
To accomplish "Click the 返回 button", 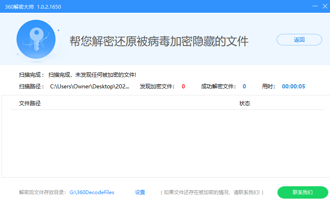I will tap(299, 40).
